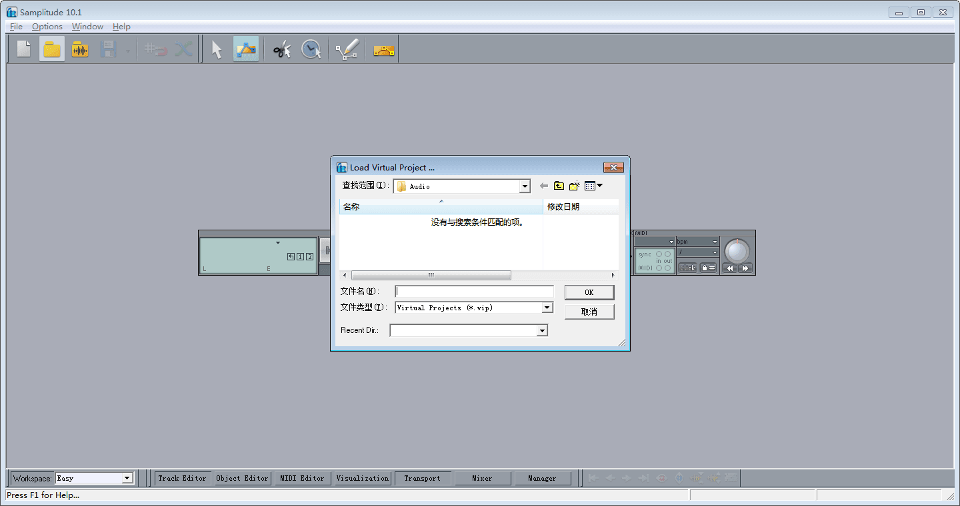The image size is (960, 506).
Task: Toggle the MIDI in indicator
Action: (659, 268)
